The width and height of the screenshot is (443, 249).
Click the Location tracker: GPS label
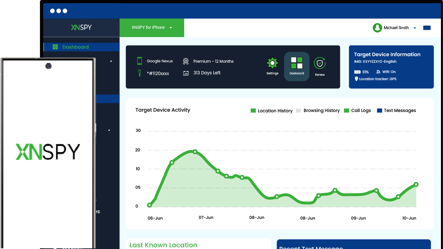tap(377, 79)
